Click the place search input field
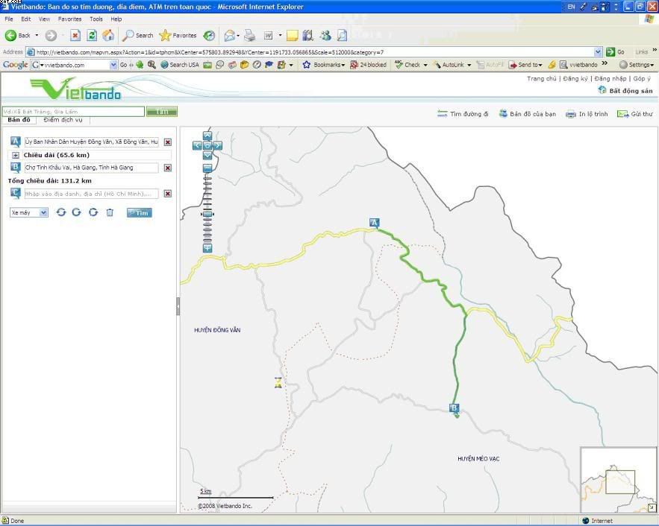 [x=73, y=112]
